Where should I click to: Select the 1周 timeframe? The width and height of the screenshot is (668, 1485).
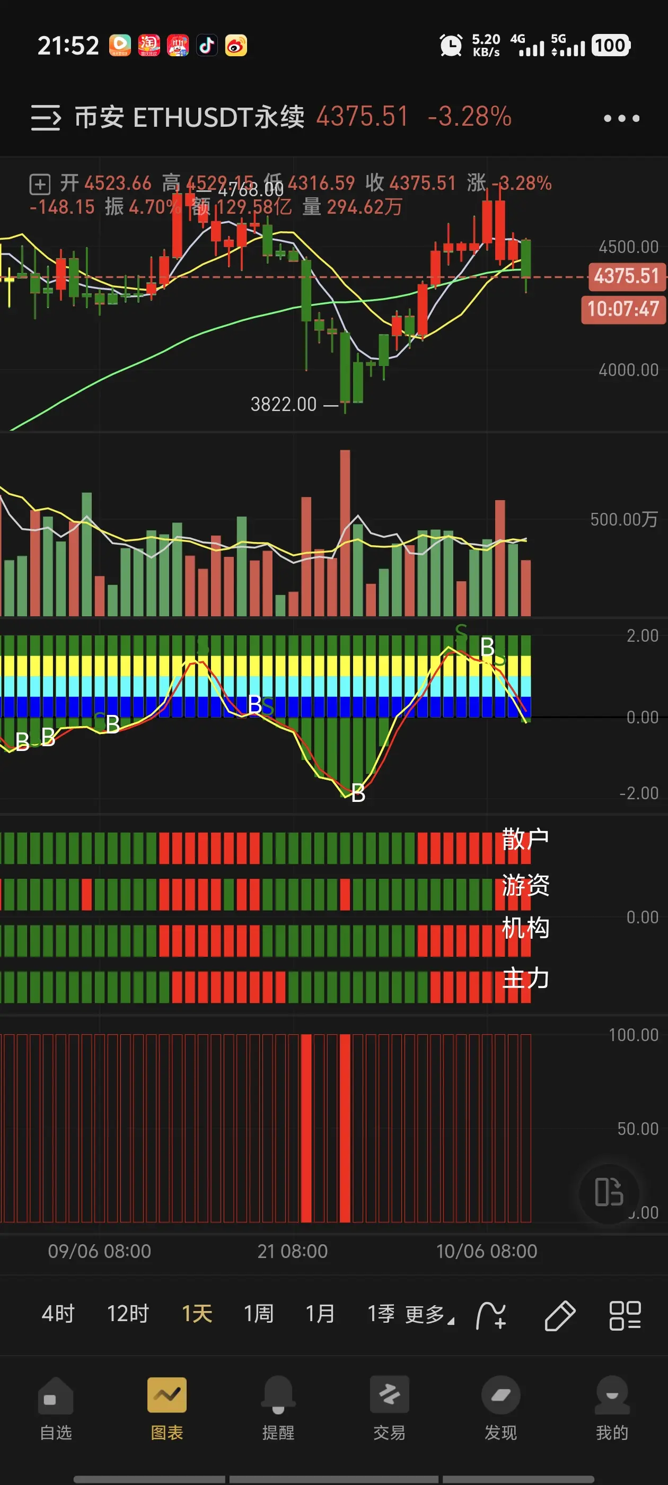pos(258,1314)
